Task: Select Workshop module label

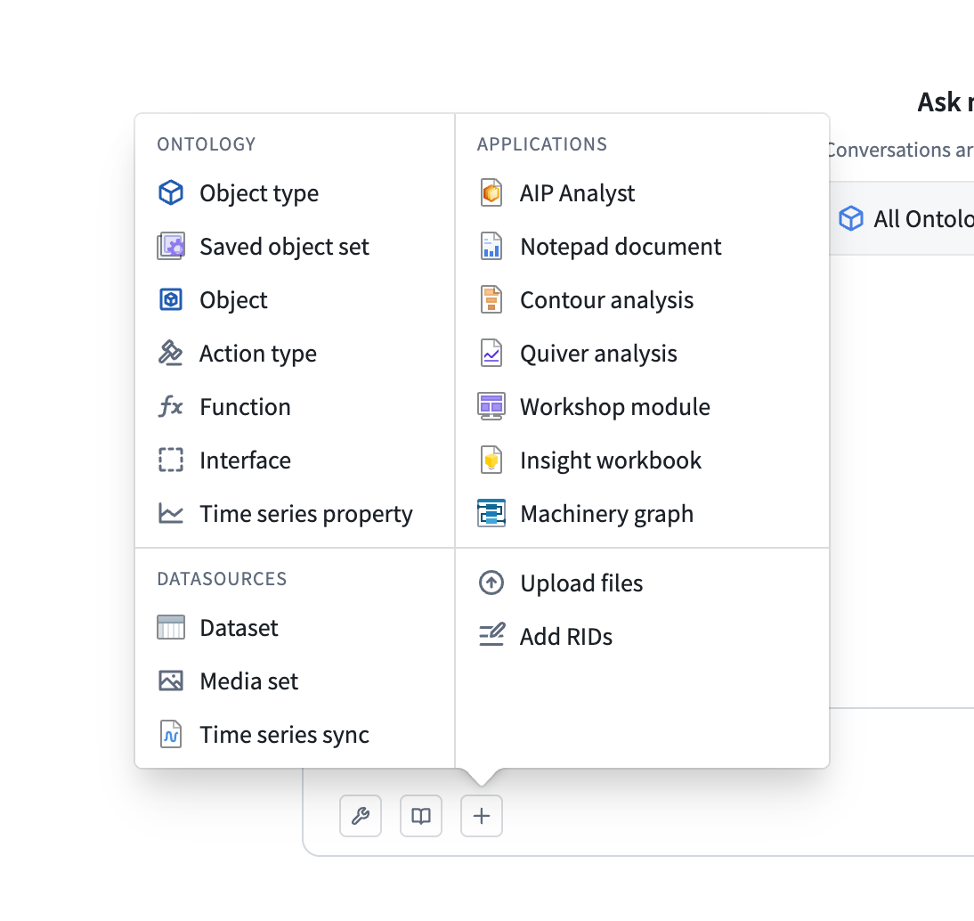Action: pyautogui.click(x=615, y=407)
